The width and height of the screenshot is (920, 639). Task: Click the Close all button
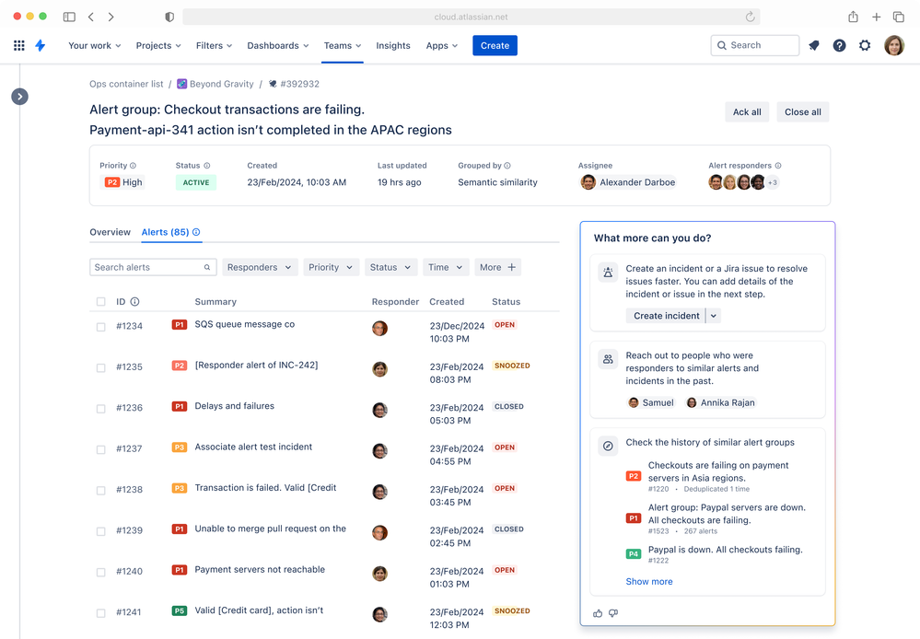pos(803,112)
